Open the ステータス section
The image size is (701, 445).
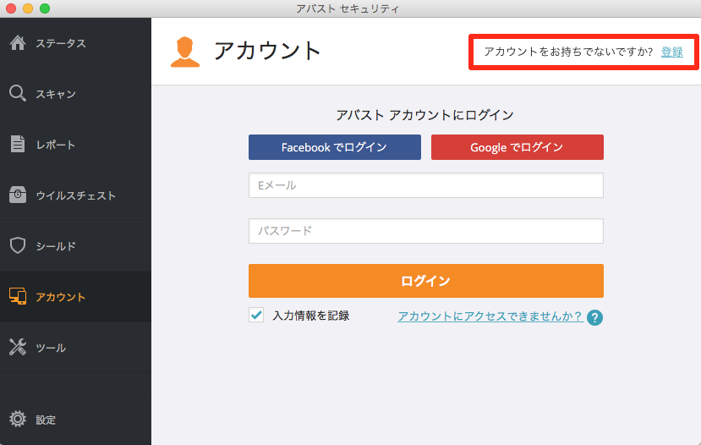pyautogui.click(x=75, y=43)
